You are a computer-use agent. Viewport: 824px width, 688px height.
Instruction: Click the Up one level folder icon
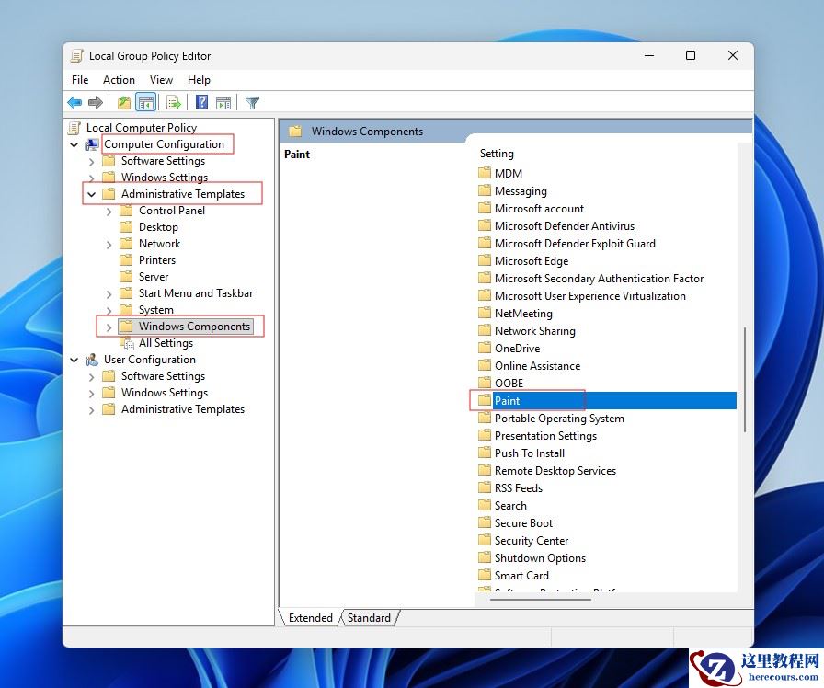click(123, 102)
